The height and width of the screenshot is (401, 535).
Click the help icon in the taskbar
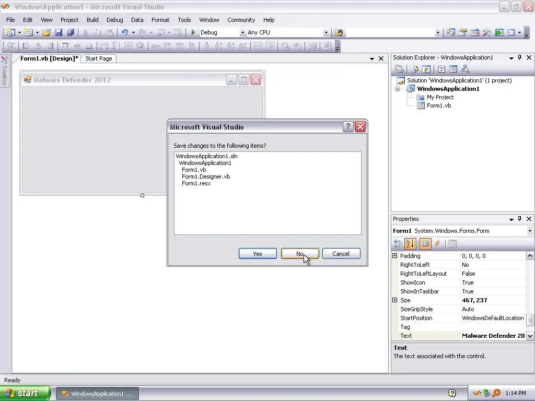click(x=452, y=394)
